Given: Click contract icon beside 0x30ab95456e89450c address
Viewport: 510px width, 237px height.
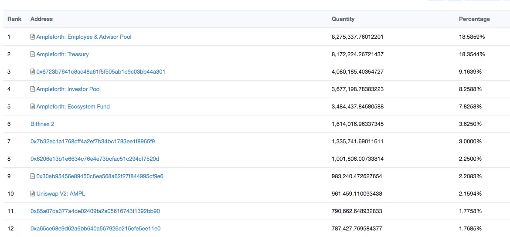Looking at the screenshot, I should pos(33,176).
